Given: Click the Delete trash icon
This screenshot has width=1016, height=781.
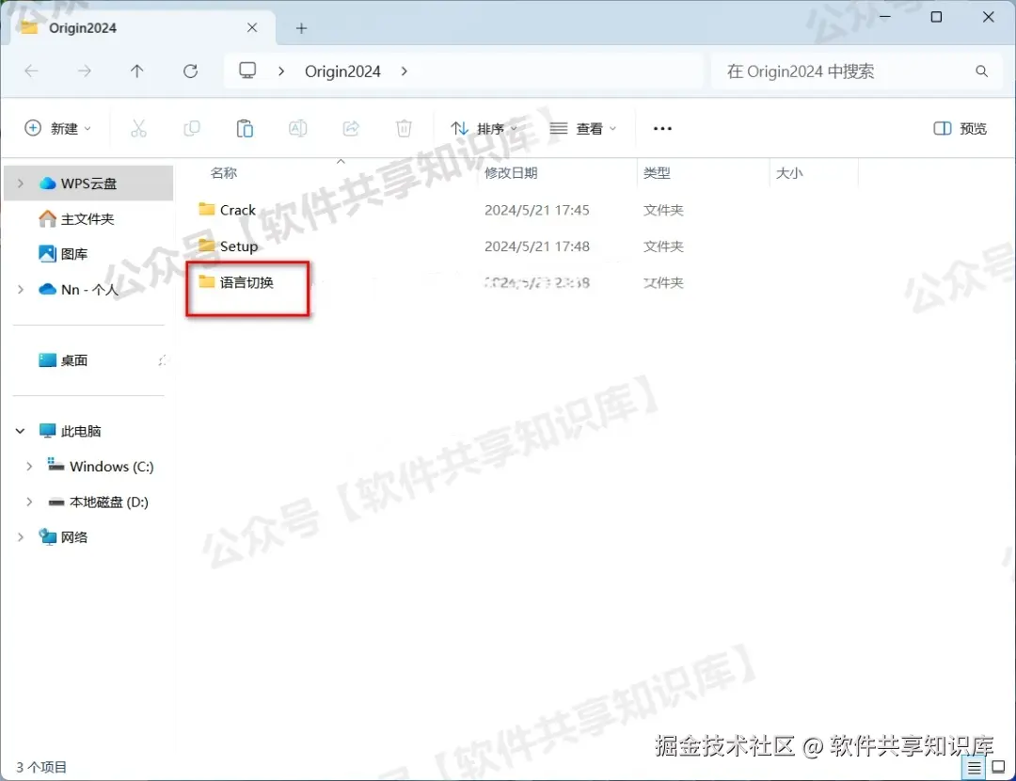Looking at the screenshot, I should coord(404,128).
